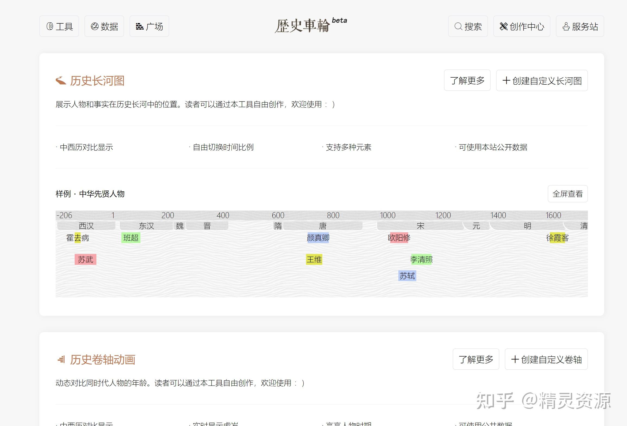Screen dimensions: 627x426
Task: Click the 数据 globe icon
Action: coord(94,26)
